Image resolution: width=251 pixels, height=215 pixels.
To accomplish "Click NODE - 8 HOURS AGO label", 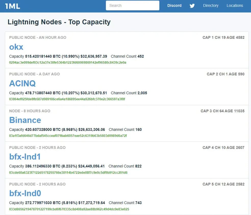I will (30, 111).
